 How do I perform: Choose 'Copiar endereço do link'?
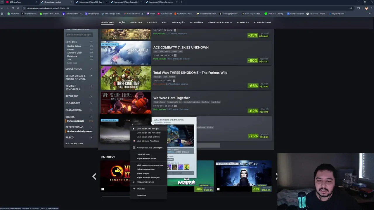(x=148, y=159)
